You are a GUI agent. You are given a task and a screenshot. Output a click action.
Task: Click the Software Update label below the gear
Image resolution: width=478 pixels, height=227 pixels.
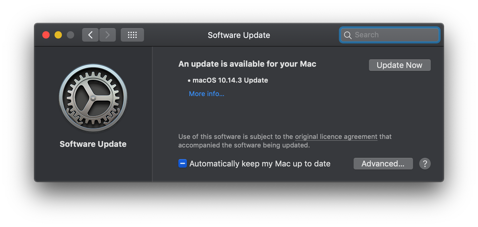point(93,144)
